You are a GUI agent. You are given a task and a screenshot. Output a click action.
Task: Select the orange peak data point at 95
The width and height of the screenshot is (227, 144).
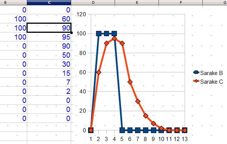[x=114, y=38]
